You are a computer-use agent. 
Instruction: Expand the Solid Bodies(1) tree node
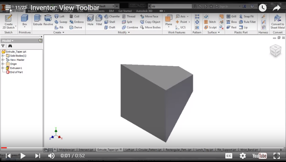[3, 56]
